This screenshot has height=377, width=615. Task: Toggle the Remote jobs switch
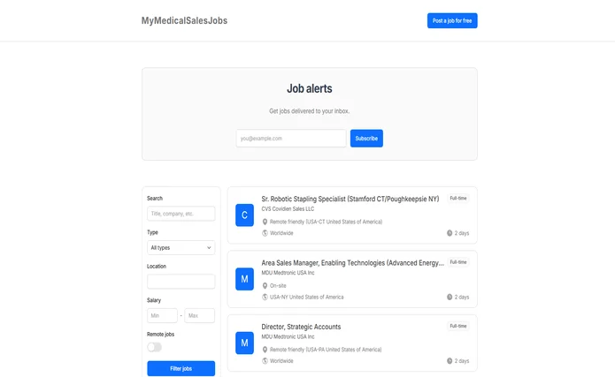tap(155, 347)
